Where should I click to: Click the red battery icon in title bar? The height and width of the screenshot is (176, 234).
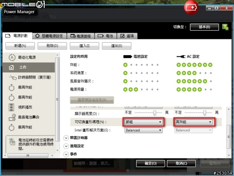tap(191, 7)
